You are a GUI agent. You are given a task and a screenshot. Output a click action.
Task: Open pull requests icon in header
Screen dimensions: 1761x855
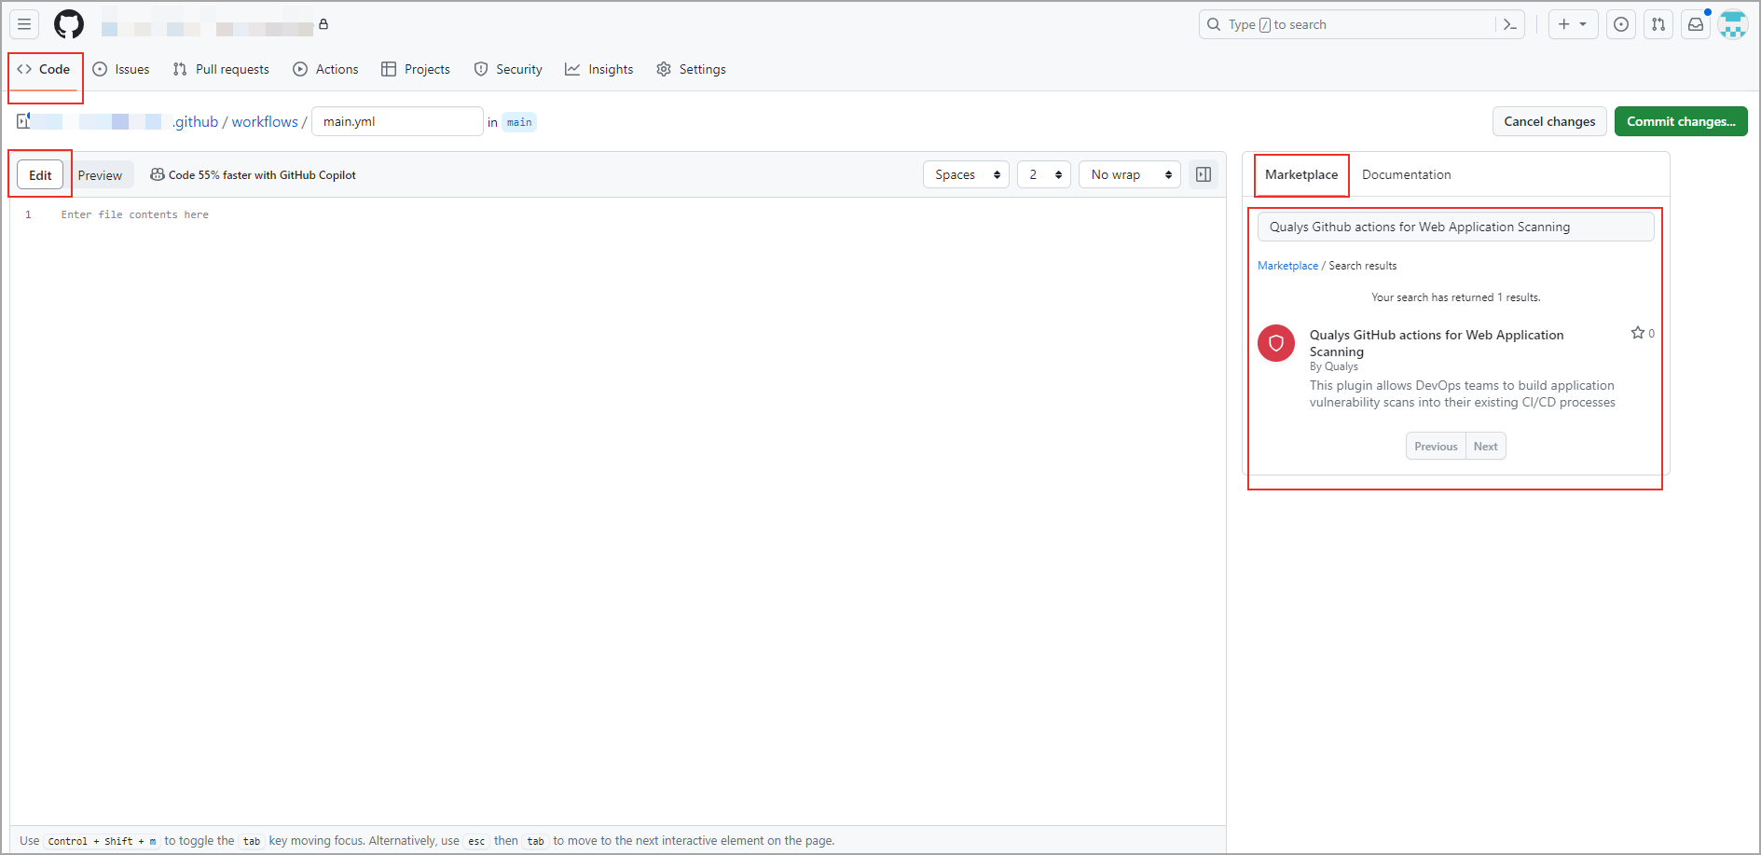tap(1658, 24)
